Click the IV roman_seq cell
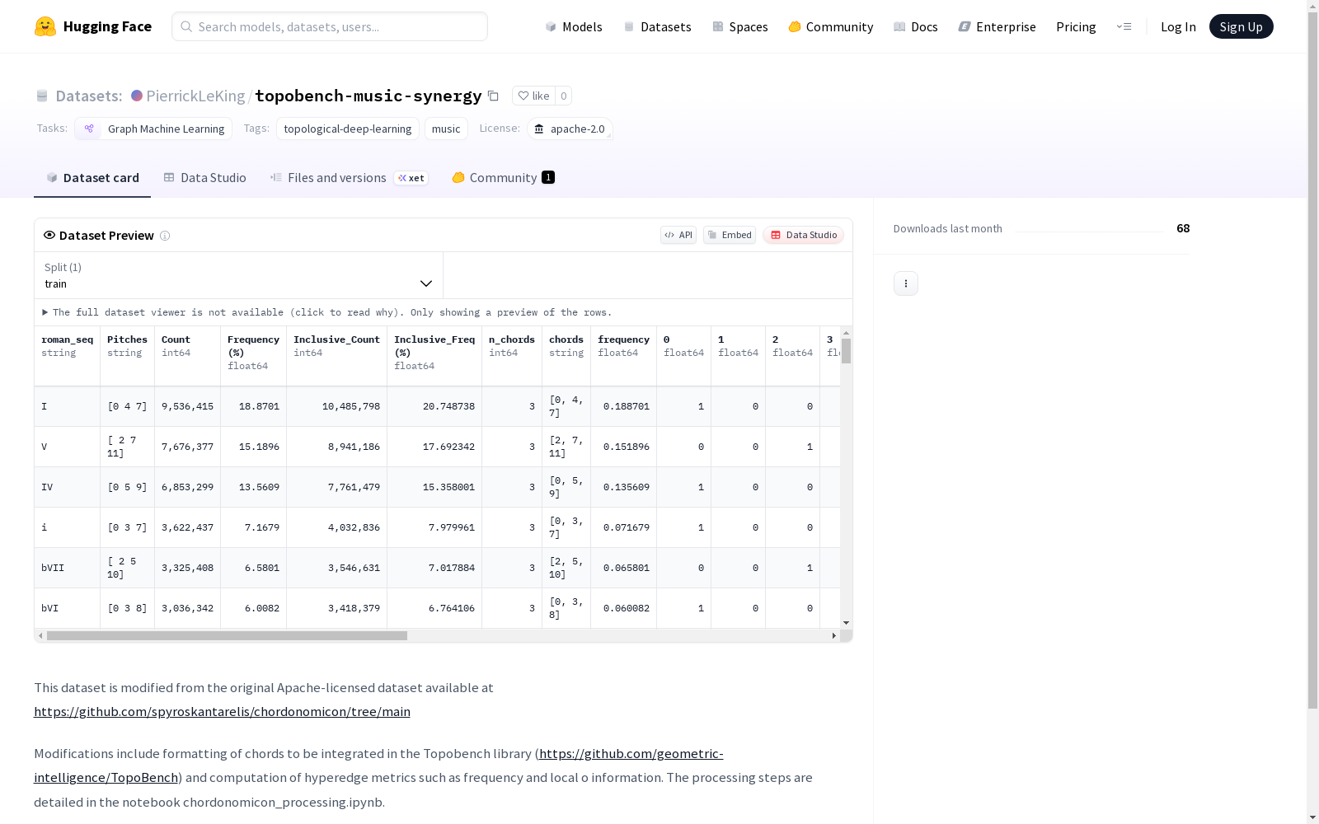This screenshot has height=824, width=1319. 68,487
